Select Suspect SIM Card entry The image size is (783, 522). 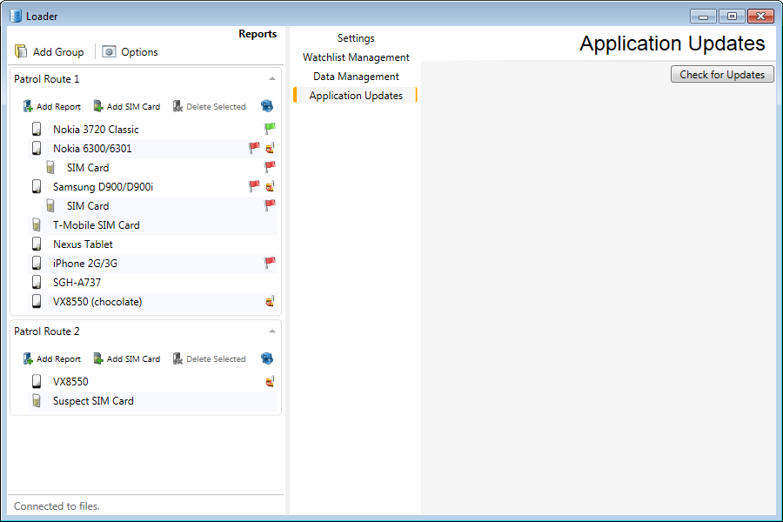coord(152,401)
